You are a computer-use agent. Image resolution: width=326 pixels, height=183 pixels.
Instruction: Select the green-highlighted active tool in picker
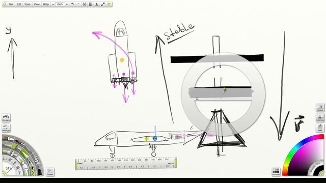pyautogui.click(x=24, y=154)
